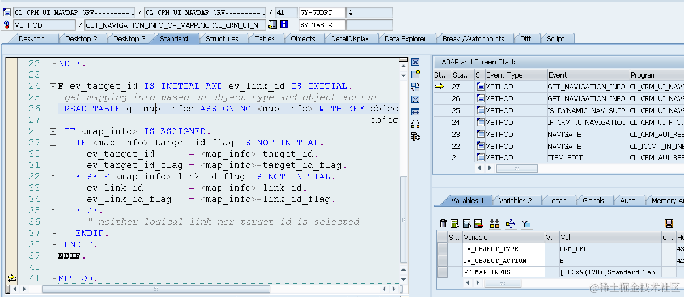Click the maximize horizontally icon beside the editor
This screenshot has width=684, height=297.
coord(415,111)
